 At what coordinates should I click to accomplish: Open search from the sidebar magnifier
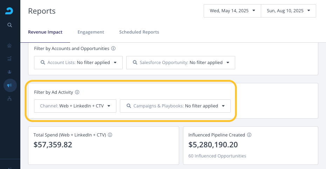coord(10,25)
